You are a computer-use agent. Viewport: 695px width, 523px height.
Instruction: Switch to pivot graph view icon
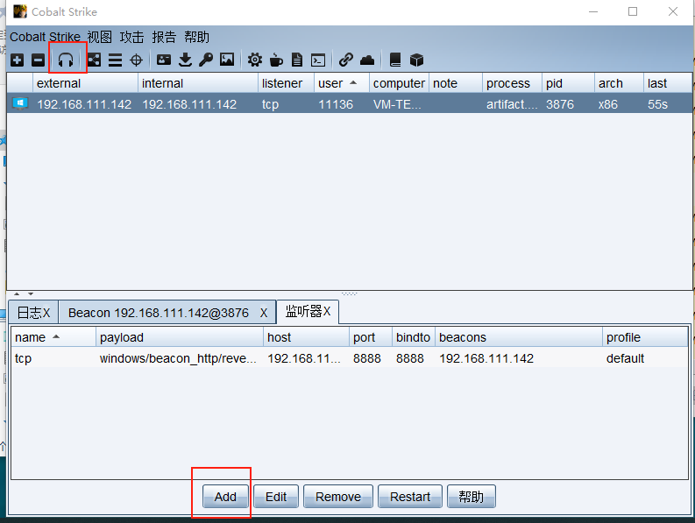pyautogui.click(x=94, y=60)
